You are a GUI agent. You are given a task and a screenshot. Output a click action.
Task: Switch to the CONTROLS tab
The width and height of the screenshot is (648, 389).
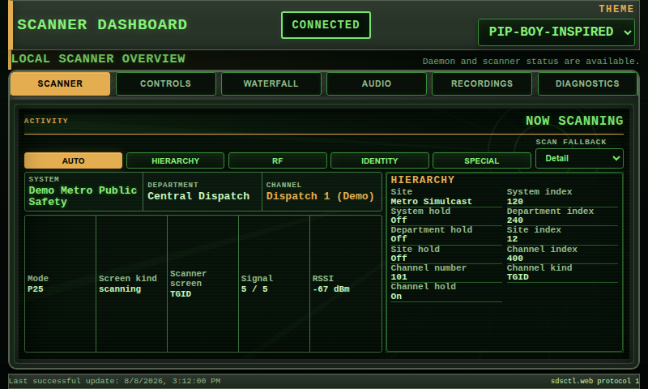[166, 83]
